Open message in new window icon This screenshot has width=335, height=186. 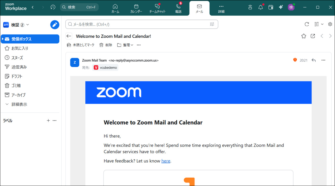point(313,36)
